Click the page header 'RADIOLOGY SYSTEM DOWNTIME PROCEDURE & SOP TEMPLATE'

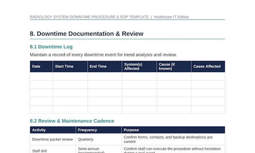pos(89,17)
